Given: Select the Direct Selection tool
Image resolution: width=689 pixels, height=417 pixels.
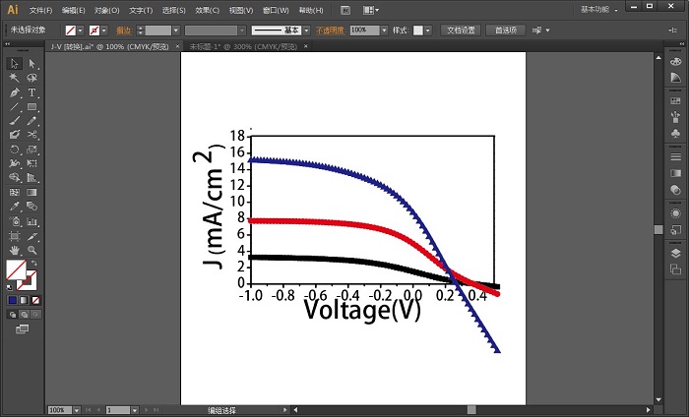Looking at the screenshot, I should click(x=31, y=64).
